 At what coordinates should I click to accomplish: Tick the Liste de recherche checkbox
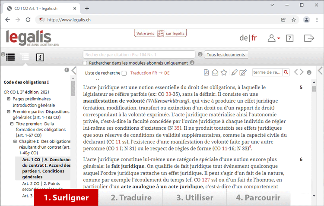click(x=124, y=73)
